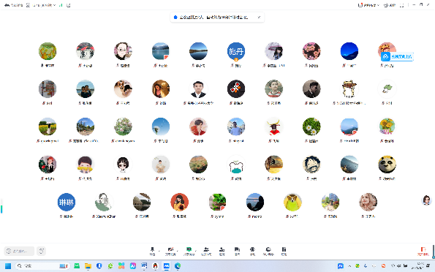Open the invite participants icon

[x=206, y=251]
